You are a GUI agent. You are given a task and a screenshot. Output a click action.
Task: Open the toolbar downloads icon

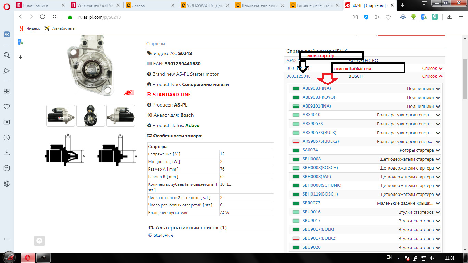(449, 17)
